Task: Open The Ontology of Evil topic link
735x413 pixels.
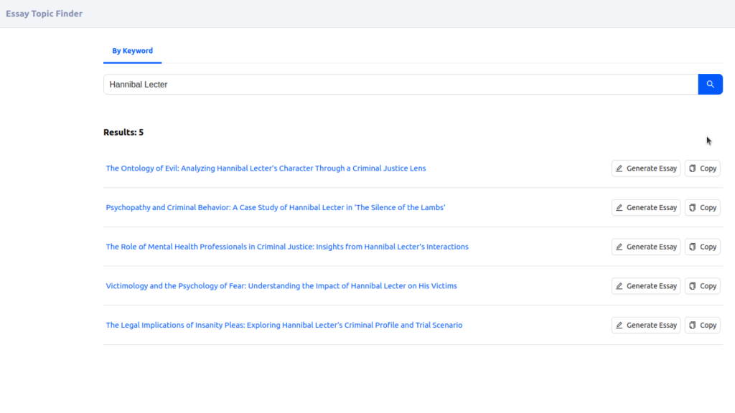Action: (266, 168)
